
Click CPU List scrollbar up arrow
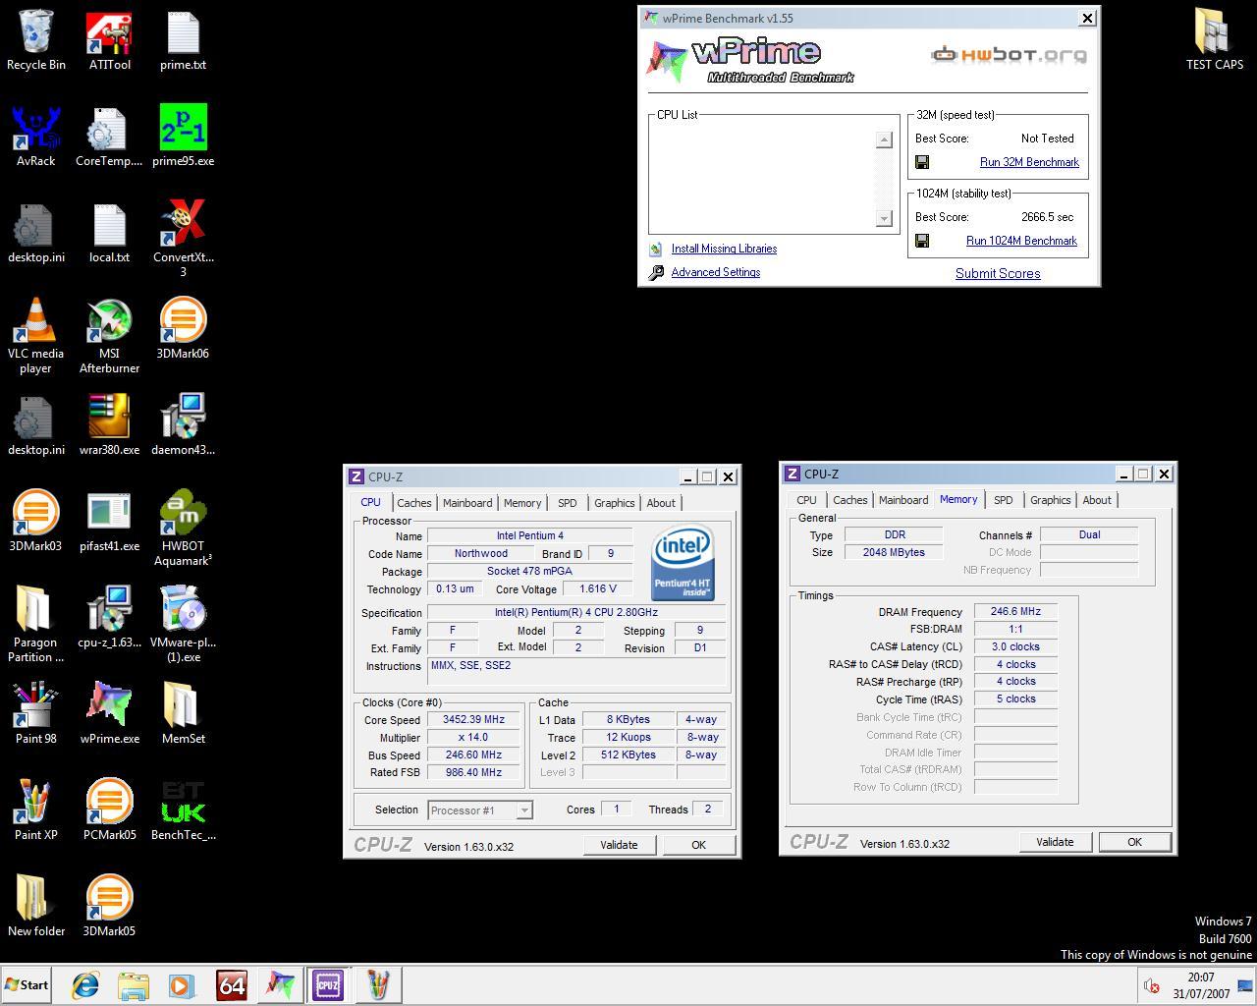tap(884, 140)
